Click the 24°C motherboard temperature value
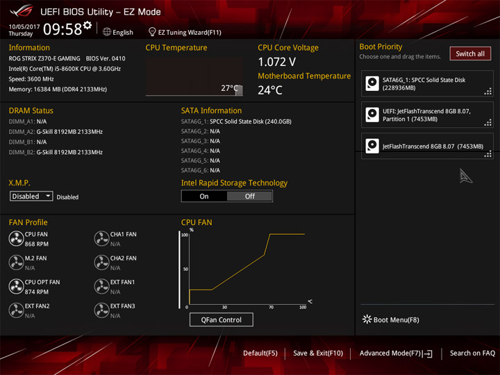The height and width of the screenshot is (375, 500). click(x=270, y=90)
